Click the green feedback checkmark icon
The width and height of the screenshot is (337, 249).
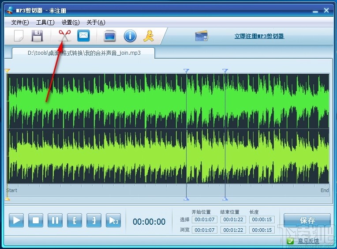(290, 241)
